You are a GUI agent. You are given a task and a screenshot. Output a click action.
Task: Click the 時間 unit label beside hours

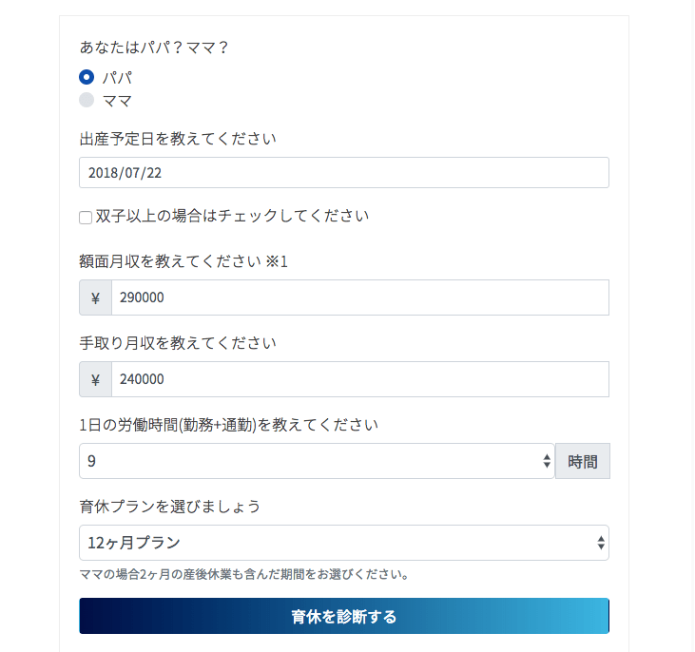point(582,461)
